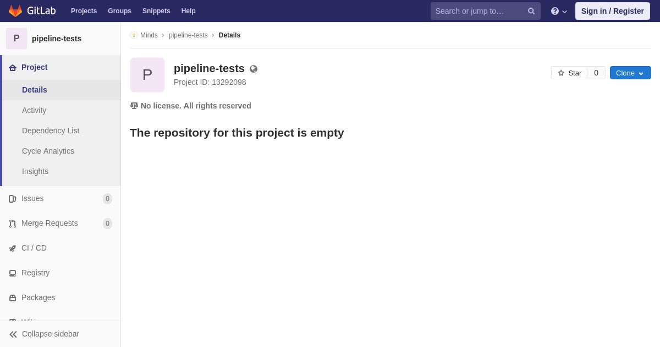660x347 pixels.
Task: Click the Registry icon in sidebar
Action: pos(13,273)
